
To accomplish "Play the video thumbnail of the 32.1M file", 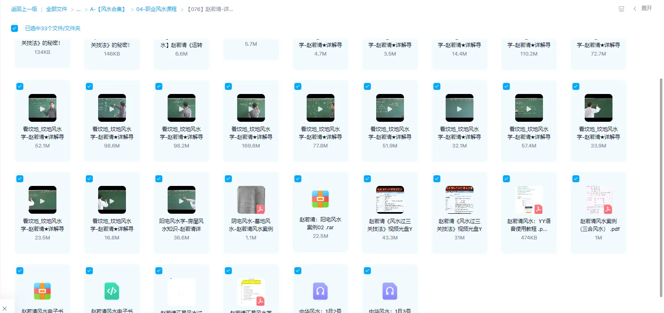I will pyautogui.click(x=460, y=108).
